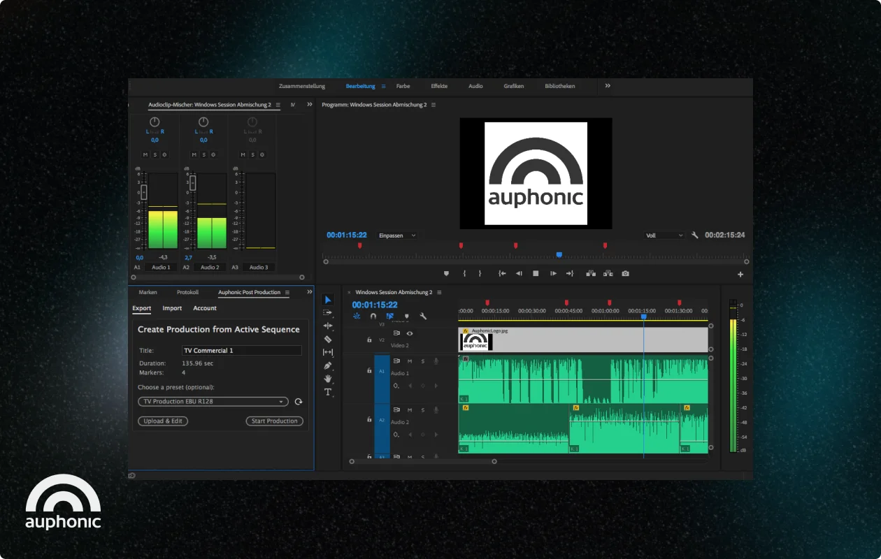
Task: Click the nest sequences icon in timeline
Action: point(357,316)
